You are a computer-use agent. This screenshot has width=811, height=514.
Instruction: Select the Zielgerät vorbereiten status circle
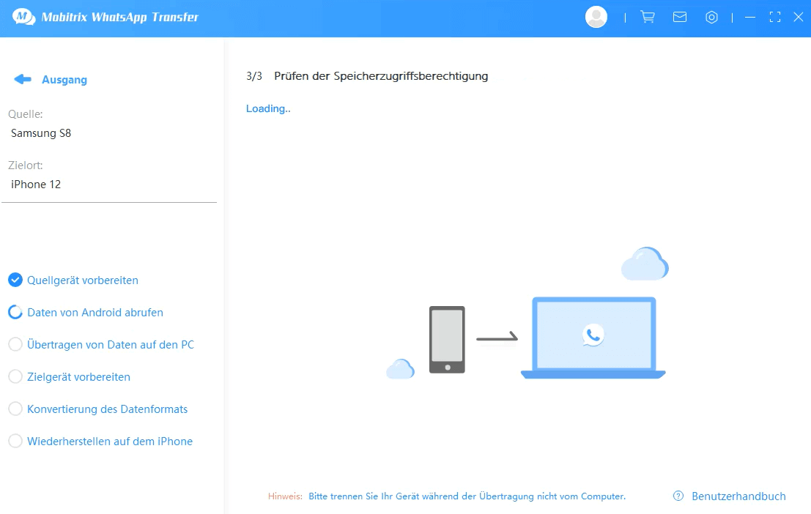(x=15, y=376)
